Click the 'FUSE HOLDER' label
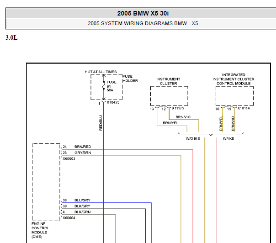Viewport: 276px width, 243px height. [130, 79]
